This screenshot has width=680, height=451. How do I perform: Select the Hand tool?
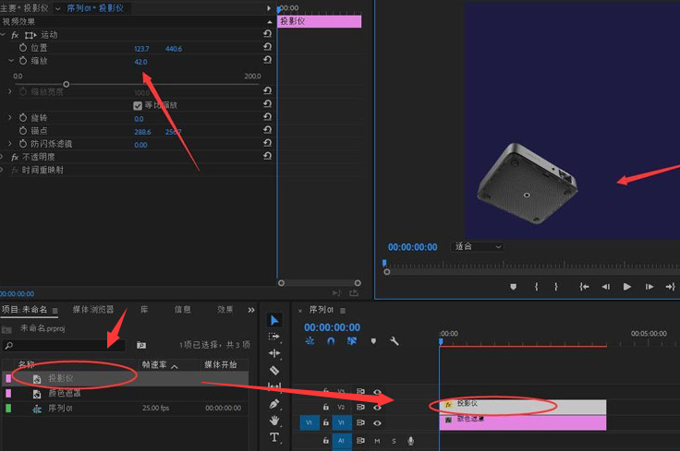coord(274,420)
